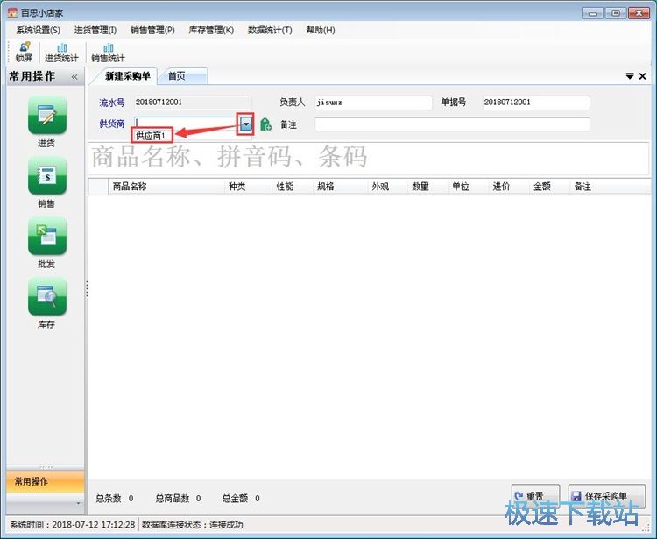
Task: Open the 进货 purchase icon in sidebar
Action: (x=47, y=116)
